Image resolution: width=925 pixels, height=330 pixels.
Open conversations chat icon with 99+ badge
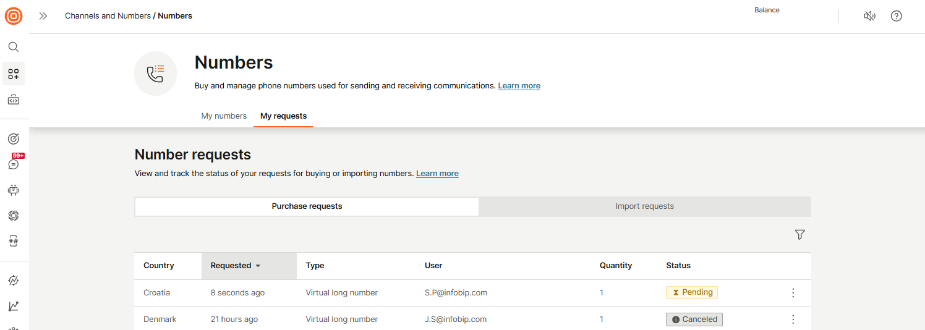14,164
